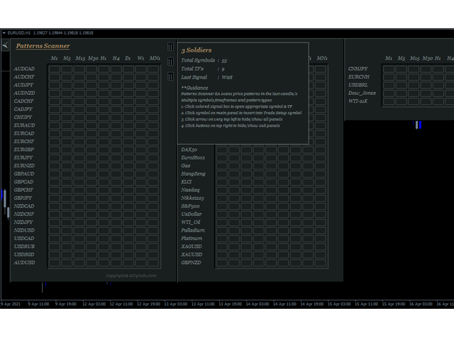Pick EURNZD symbol label
454x340 pixels.
point(24,166)
